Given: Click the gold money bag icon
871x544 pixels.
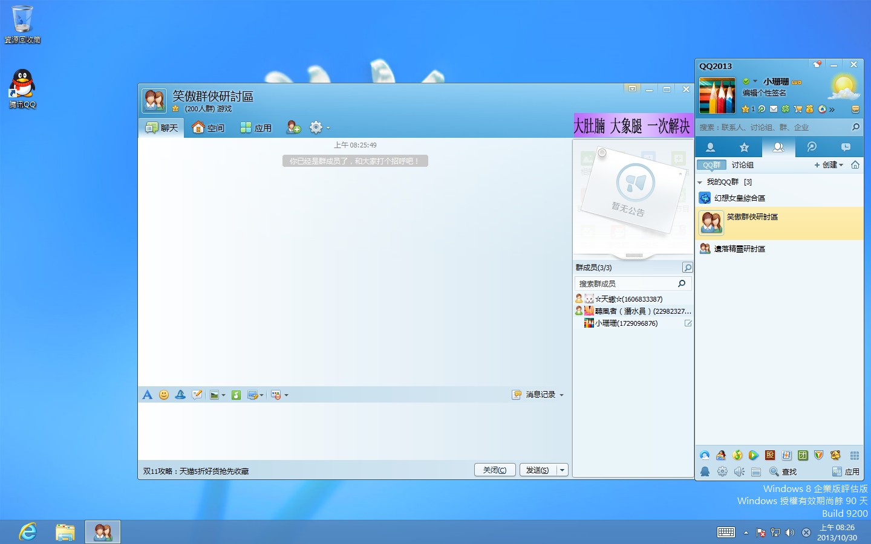Looking at the screenshot, I should [809, 109].
